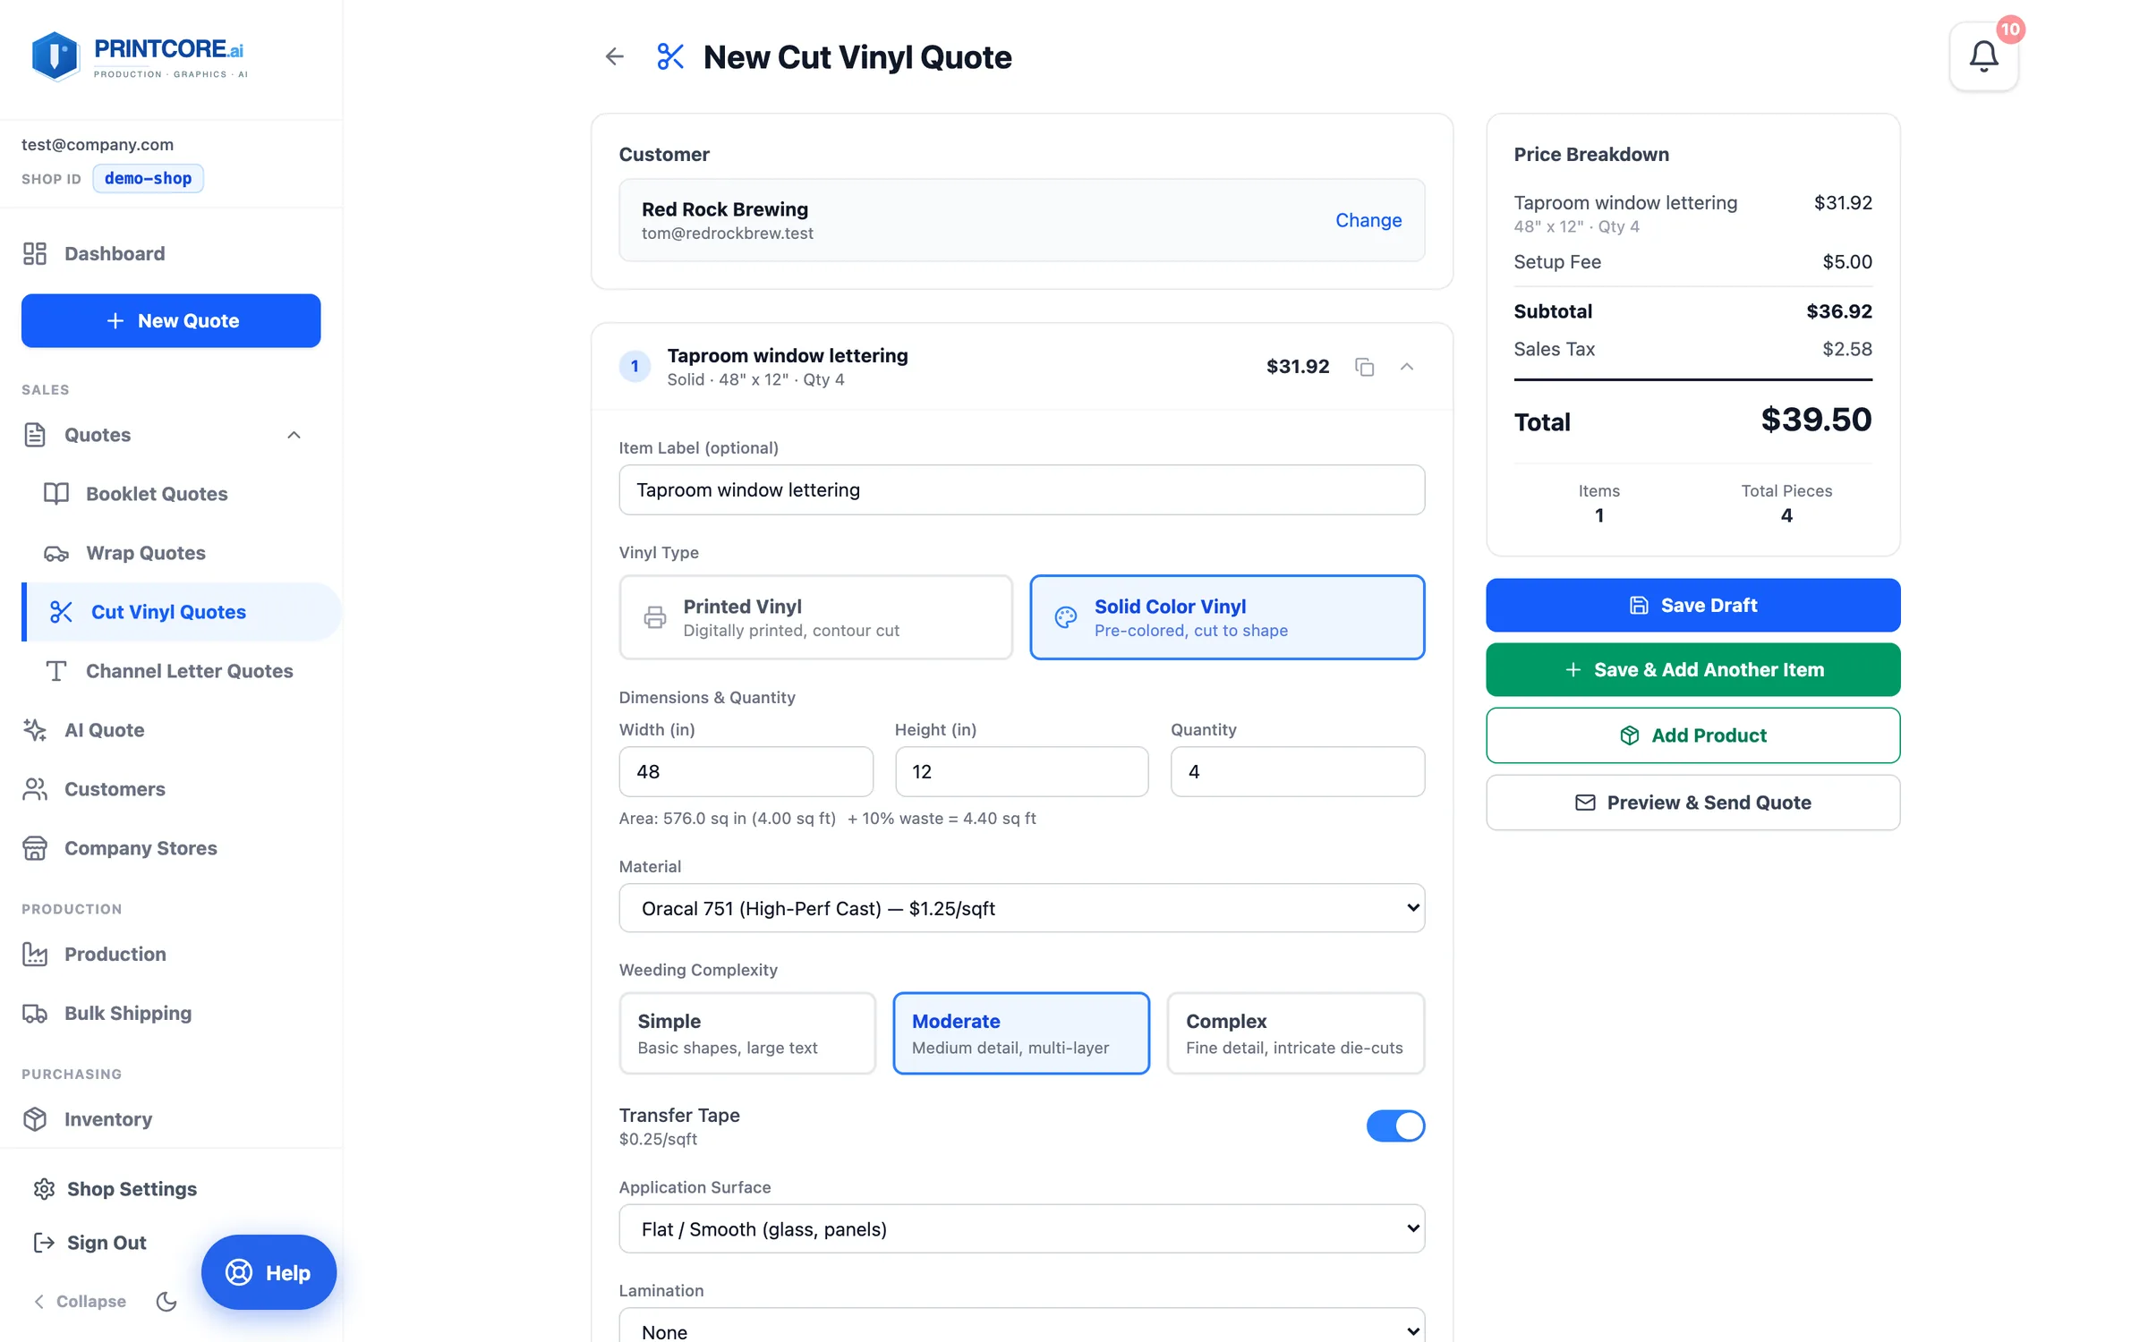
Task: Open Bulk Shipping
Action: point(171,1013)
